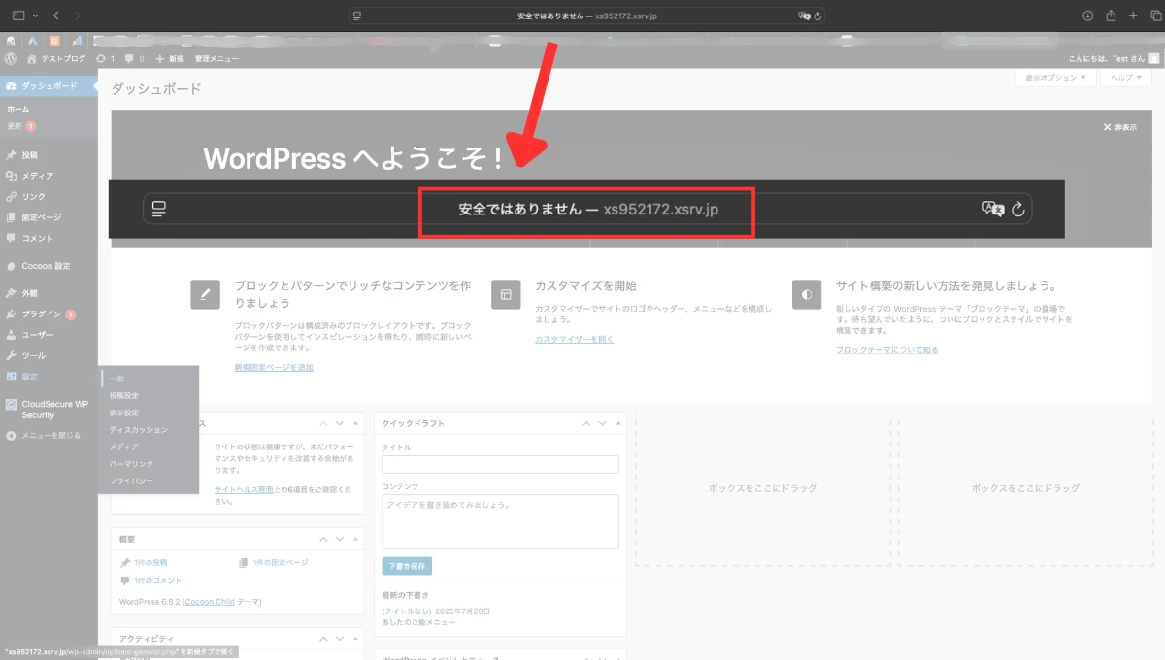Click the pencil icon in the welcome panel
Image resolution: width=1165 pixels, height=660 pixels.
[x=205, y=294]
